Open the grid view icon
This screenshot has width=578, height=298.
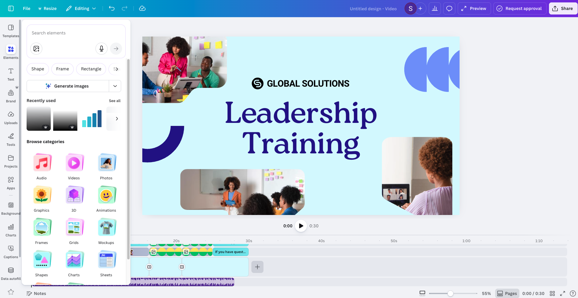[x=552, y=293]
